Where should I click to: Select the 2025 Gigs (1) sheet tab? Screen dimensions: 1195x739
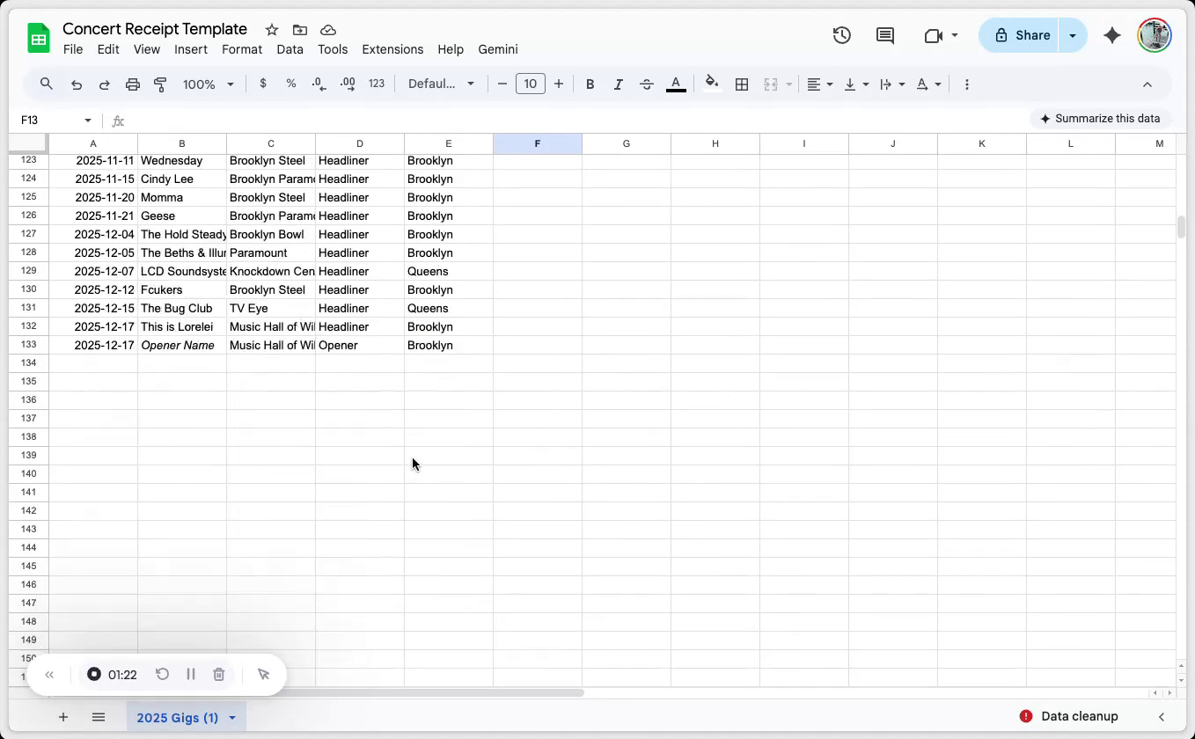pos(178,718)
